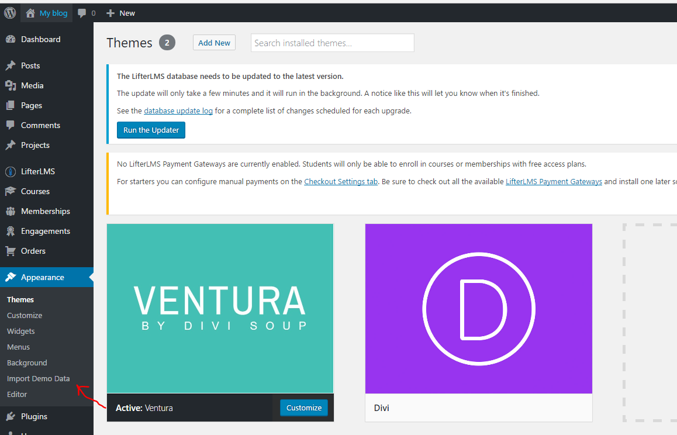677x435 pixels.
Task: Click the themes count badge 2
Action: coord(167,43)
